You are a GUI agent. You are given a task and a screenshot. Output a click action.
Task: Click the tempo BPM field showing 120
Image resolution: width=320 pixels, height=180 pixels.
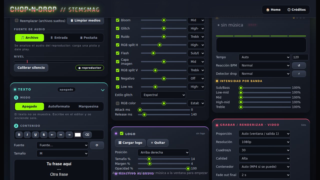click(x=300, y=57)
